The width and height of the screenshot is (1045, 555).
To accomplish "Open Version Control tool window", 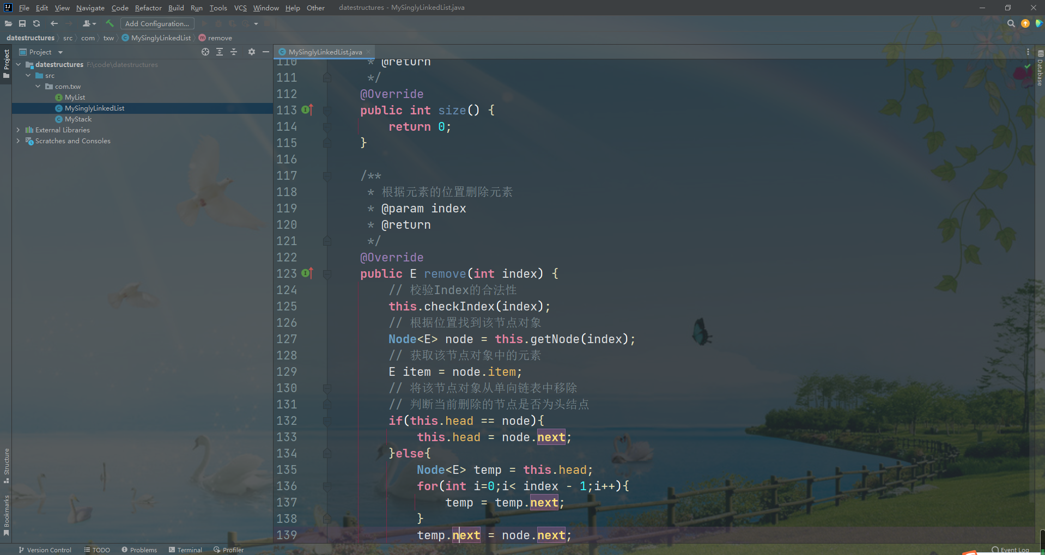I will [x=45, y=550].
